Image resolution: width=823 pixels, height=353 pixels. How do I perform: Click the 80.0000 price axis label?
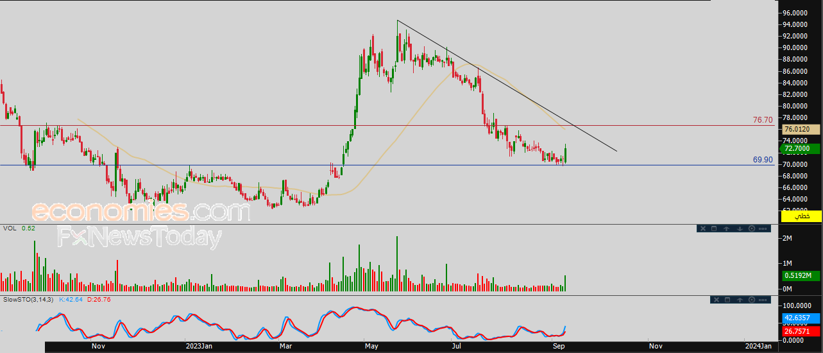793,107
